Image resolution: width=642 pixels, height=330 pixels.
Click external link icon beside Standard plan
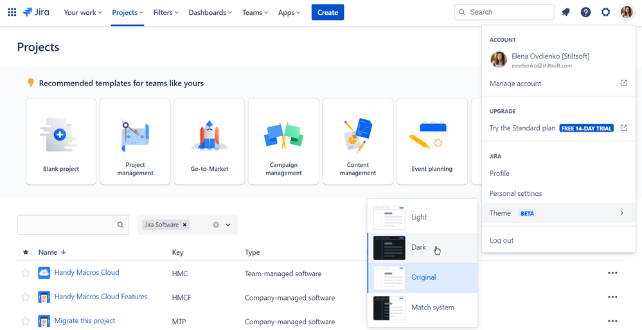tap(623, 128)
